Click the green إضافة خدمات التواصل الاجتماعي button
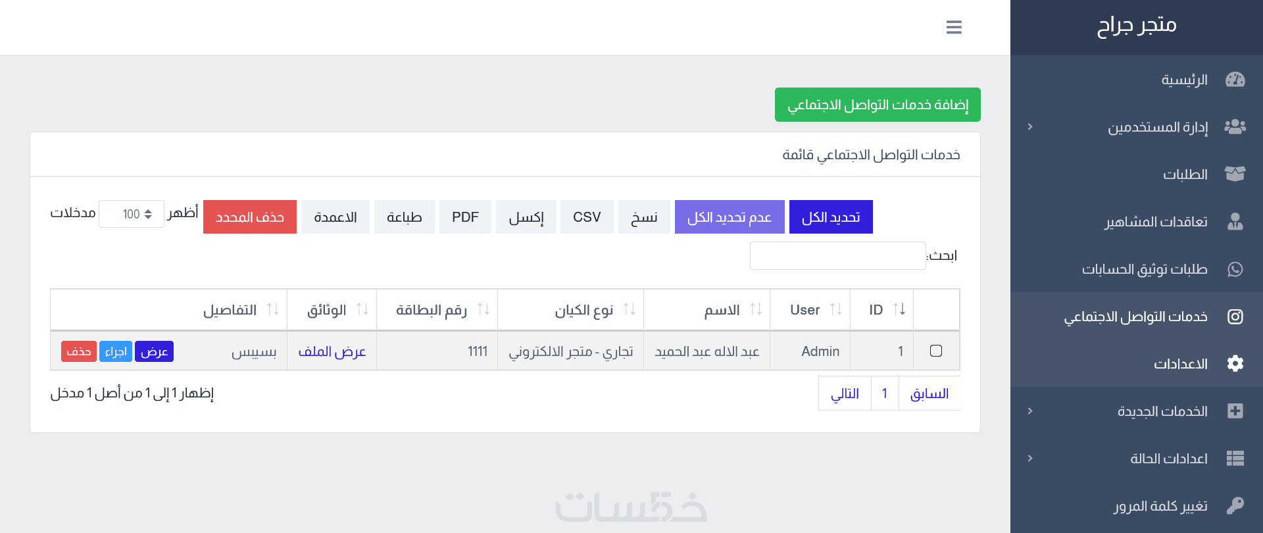The image size is (1263, 533). click(x=878, y=105)
